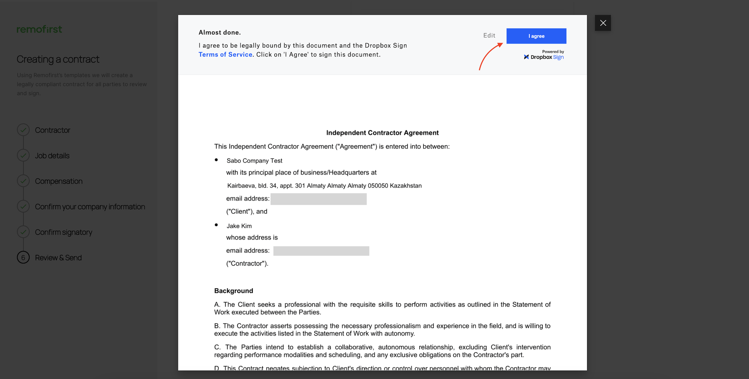This screenshot has height=379, width=749.
Task: Click paragraph C about collaborative autonomous relationship
Action: click(x=382, y=351)
